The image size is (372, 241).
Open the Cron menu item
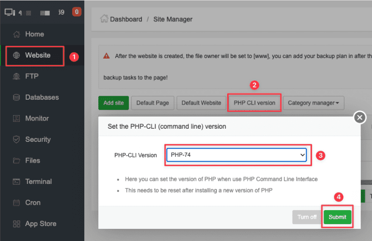[33, 203]
